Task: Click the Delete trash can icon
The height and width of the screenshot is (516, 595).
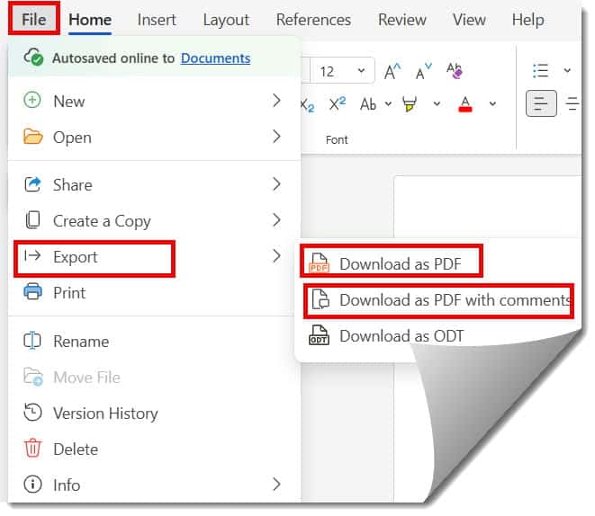Action: 33,449
